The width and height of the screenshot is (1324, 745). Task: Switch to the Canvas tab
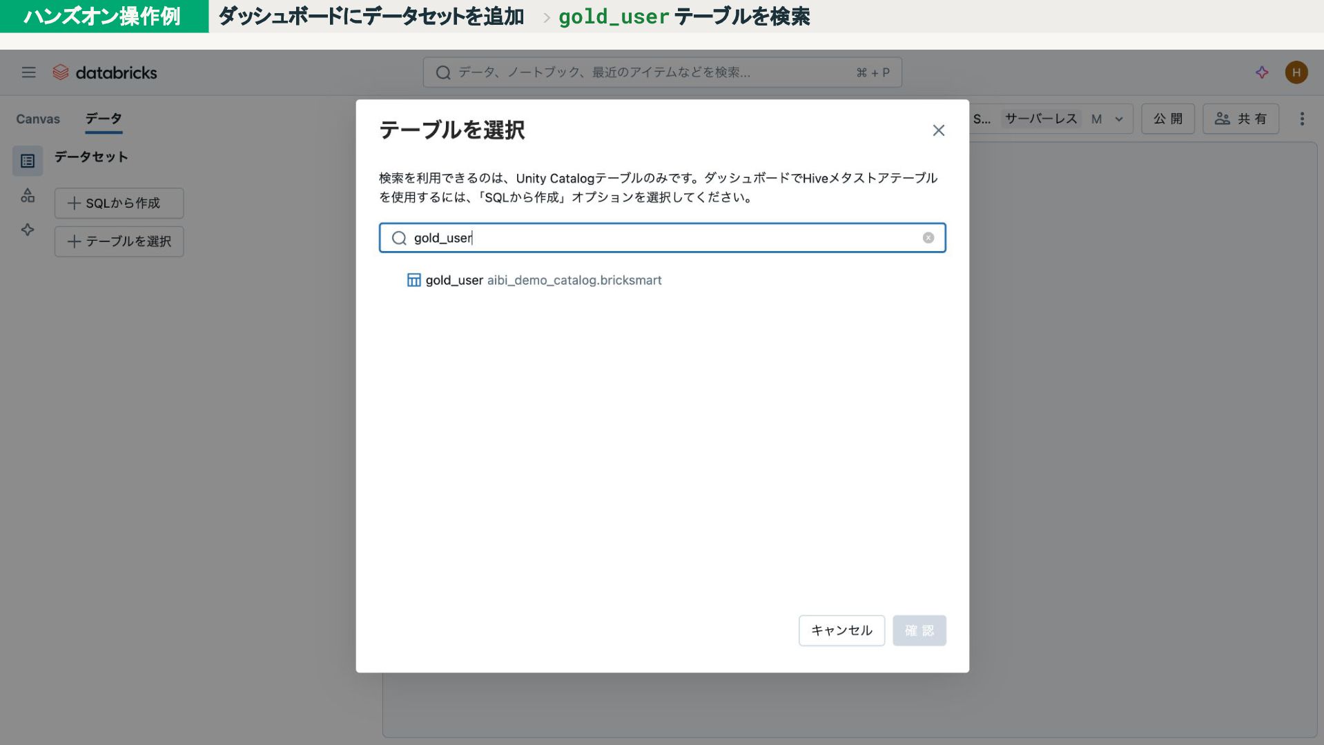pos(38,119)
